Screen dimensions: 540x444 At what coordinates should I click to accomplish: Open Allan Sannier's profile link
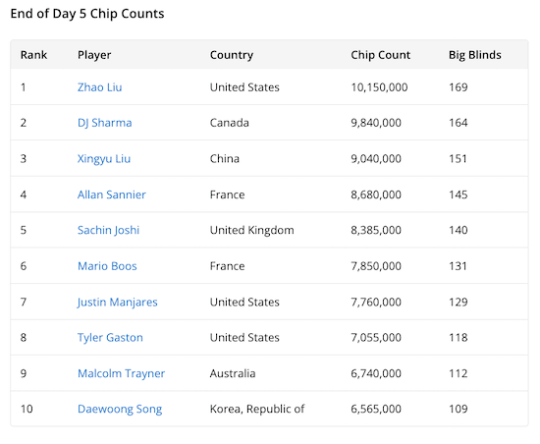coord(112,194)
